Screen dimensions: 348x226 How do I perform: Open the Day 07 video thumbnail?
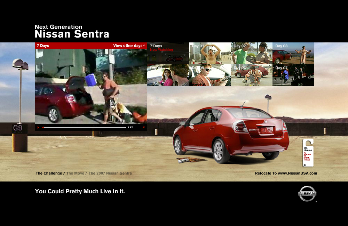click(293, 75)
